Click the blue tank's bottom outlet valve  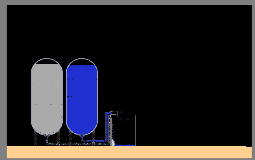click(82, 135)
